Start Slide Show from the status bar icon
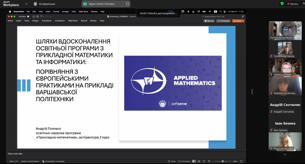Viewport: 305px width, 164px height. click(209, 161)
